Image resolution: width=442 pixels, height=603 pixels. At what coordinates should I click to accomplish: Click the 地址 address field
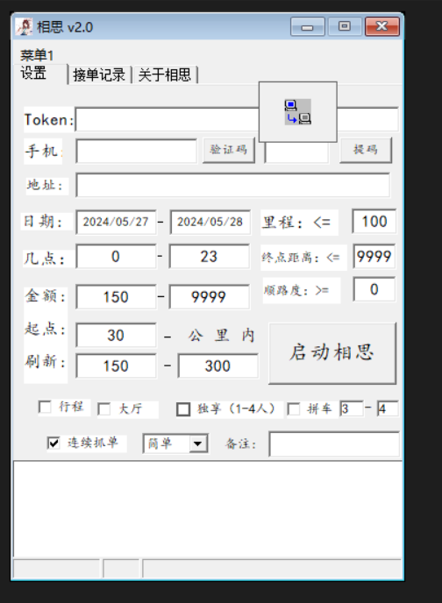pos(232,185)
